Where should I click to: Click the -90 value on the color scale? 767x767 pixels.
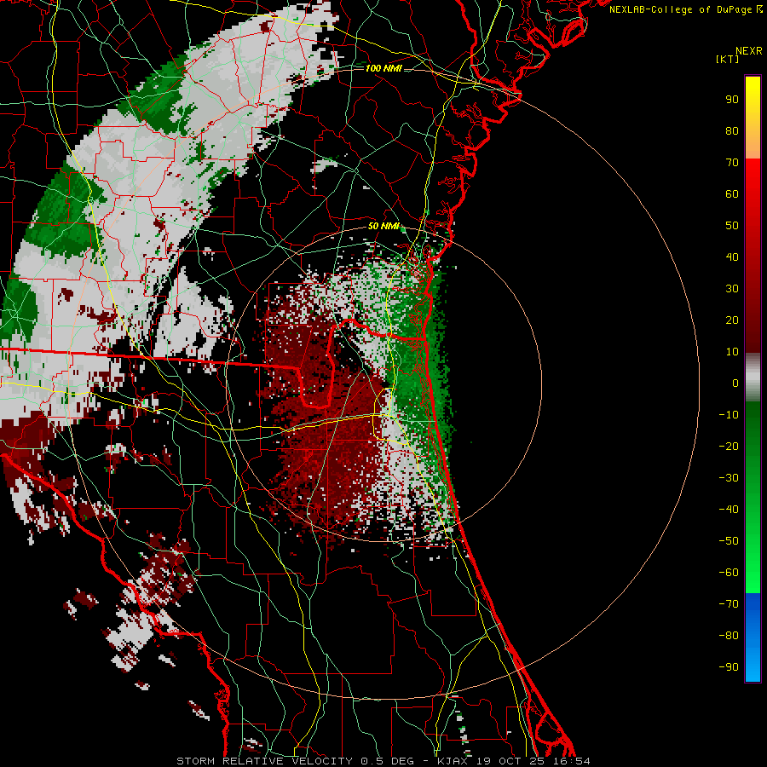(x=729, y=667)
